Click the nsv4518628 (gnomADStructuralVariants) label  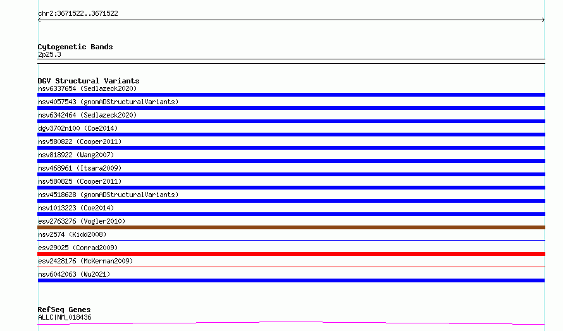[x=108, y=195]
